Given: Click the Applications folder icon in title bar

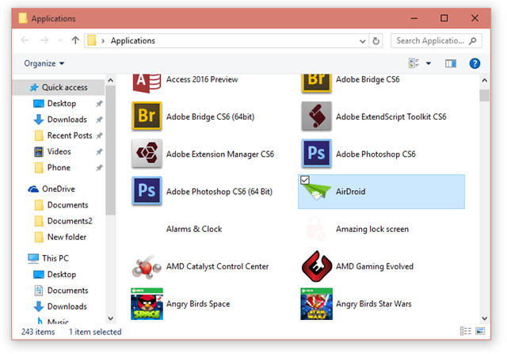Looking at the screenshot, I should pos(23,18).
